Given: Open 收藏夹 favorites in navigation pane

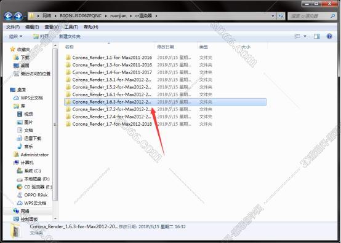Looking at the screenshot, I should point(23,50).
